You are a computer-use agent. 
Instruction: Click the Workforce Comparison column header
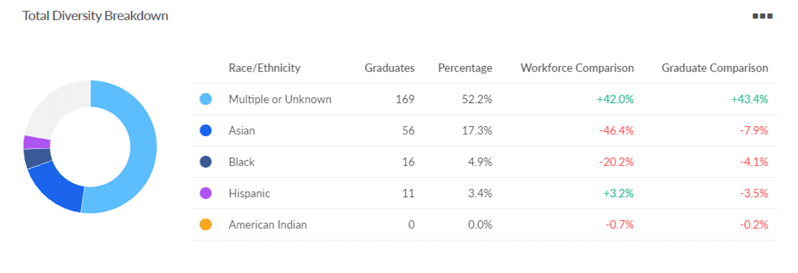click(577, 68)
